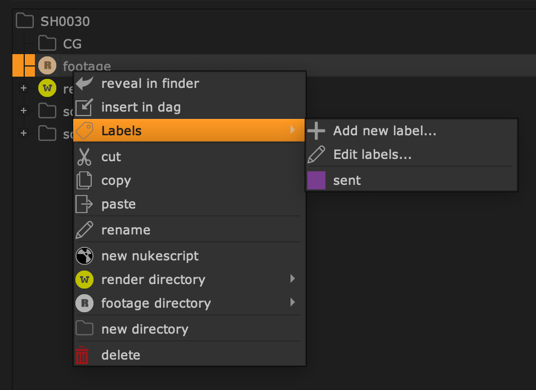Click the red trash delete icon
The image size is (536, 390).
[83, 355]
